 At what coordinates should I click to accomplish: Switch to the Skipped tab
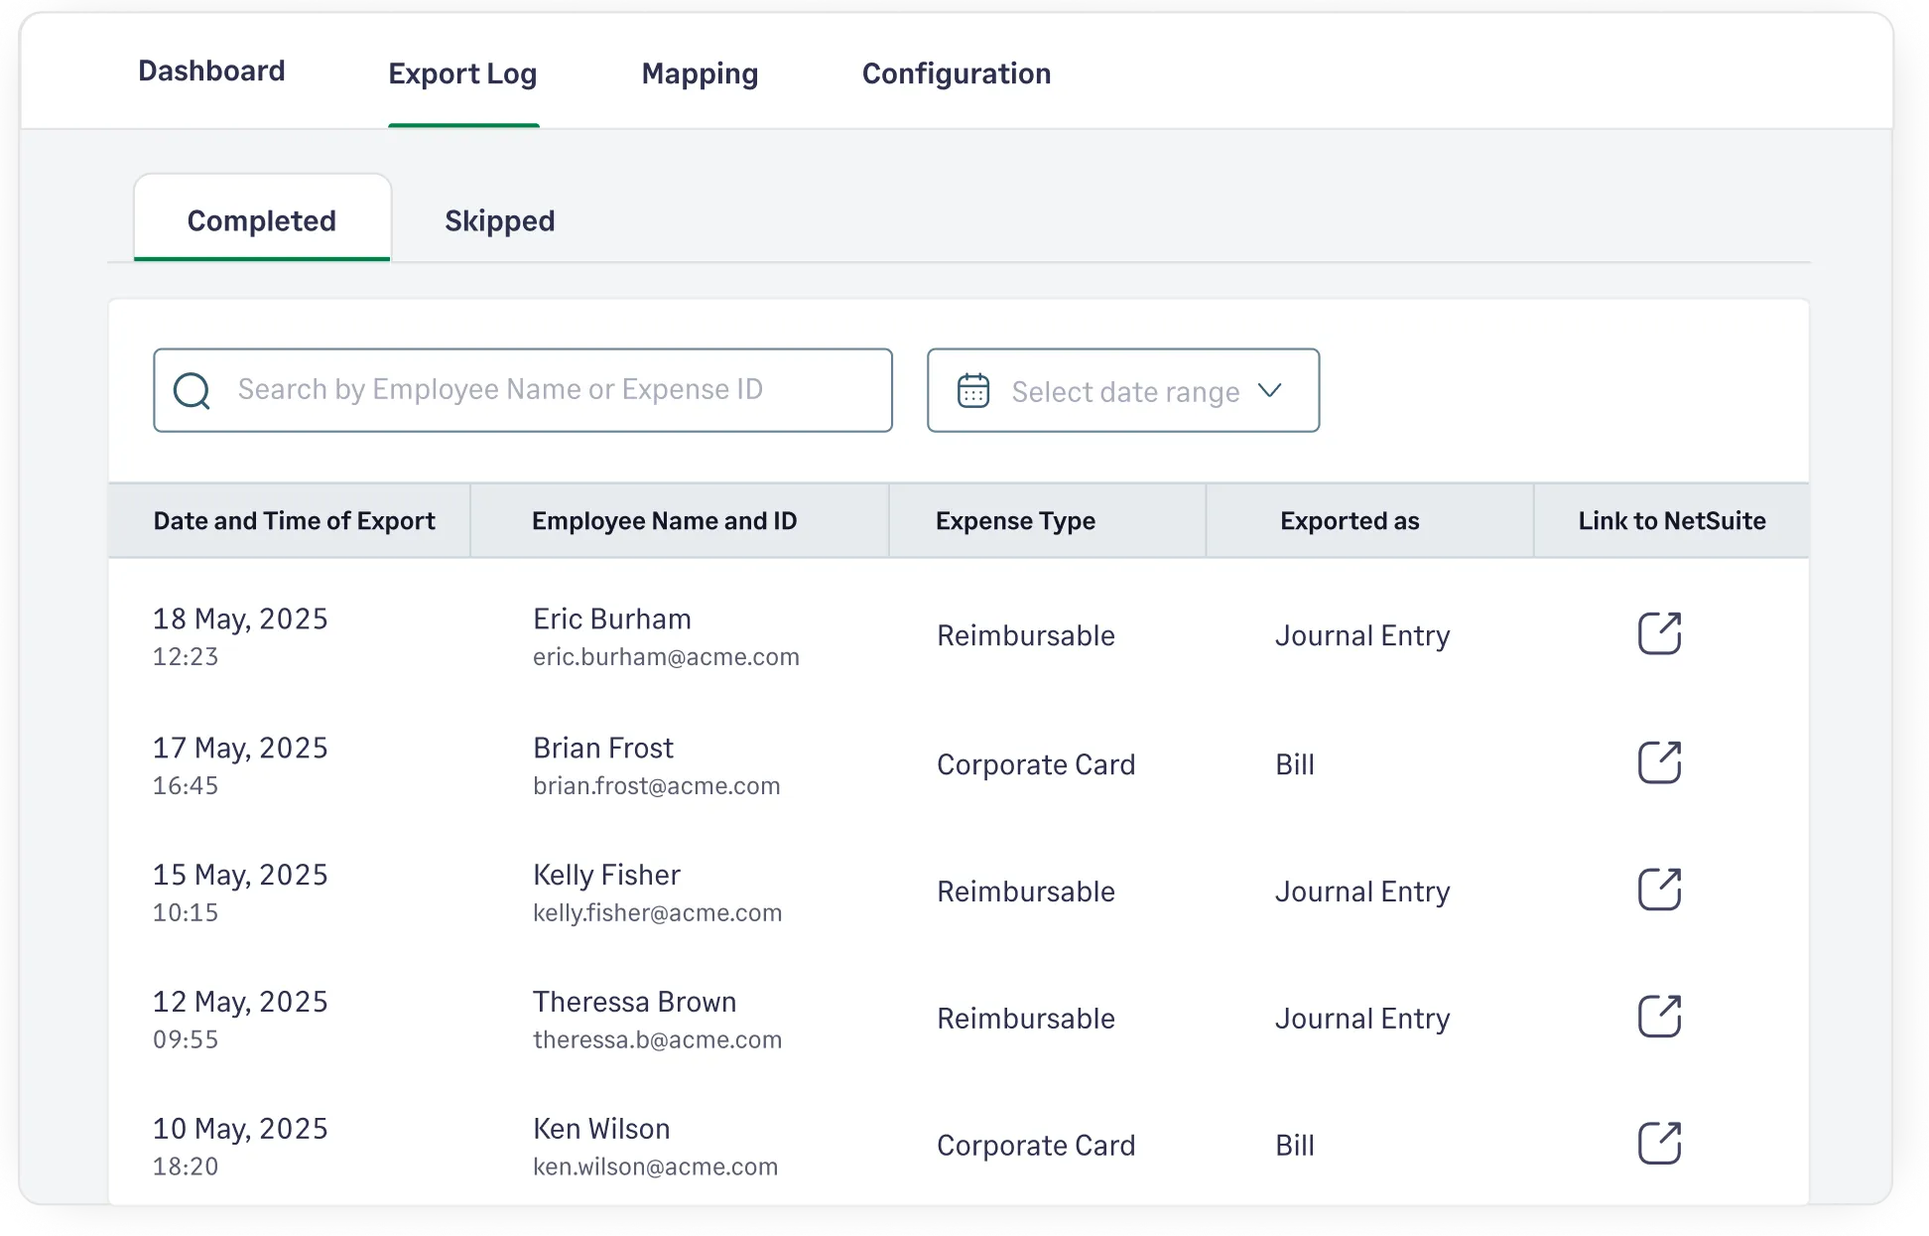pos(499,219)
